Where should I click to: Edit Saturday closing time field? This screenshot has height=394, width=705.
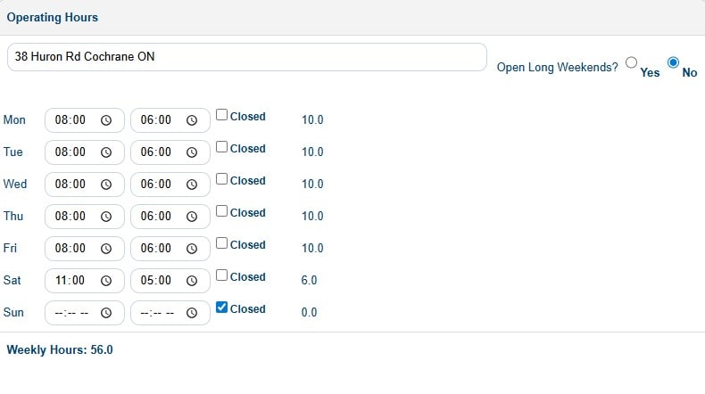(x=157, y=281)
